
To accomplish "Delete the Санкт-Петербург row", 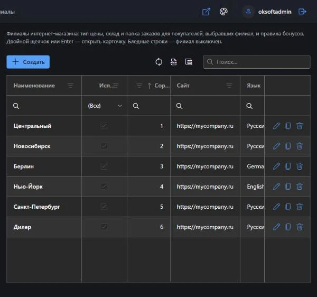I will [300, 207].
